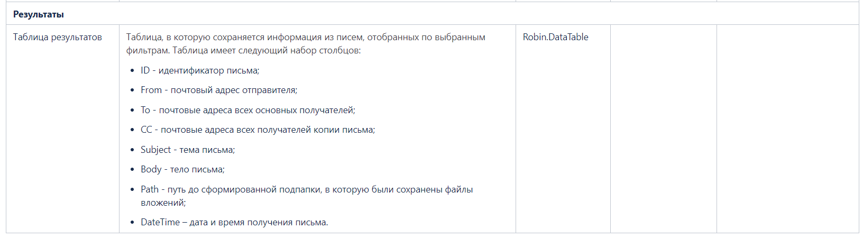Click the DateTime дата и время line
This screenshot has width=863, height=238.
234,222
